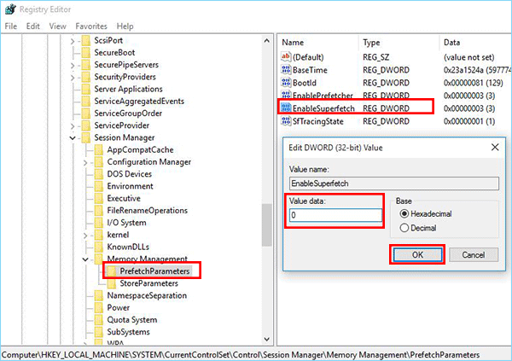Click the BootId data 0x00000081 (129)
Viewport: 512px width, 361px height.
click(x=473, y=83)
